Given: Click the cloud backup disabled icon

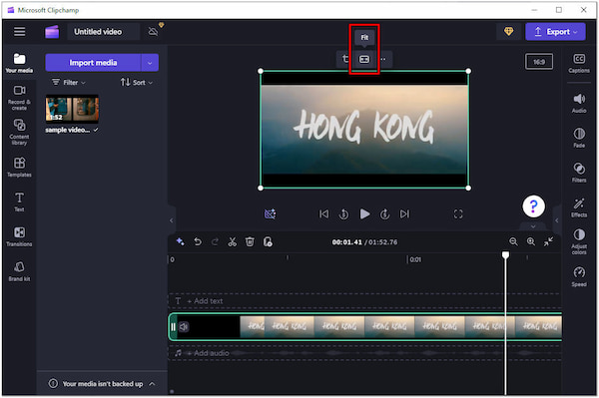Looking at the screenshot, I should pos(153,31).
